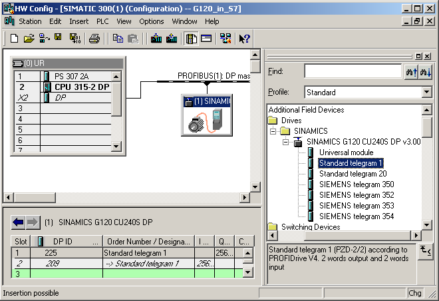
Task: Click the PROFIBUS(1) DP master system label
Action: (x=214, y=76)
